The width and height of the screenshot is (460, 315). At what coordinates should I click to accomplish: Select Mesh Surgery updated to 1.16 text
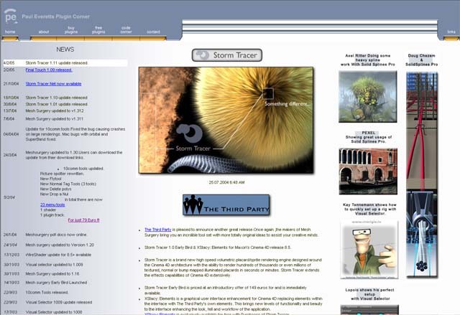tap(52, 273)
